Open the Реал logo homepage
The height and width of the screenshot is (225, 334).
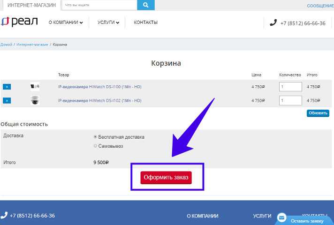point(19,22)
